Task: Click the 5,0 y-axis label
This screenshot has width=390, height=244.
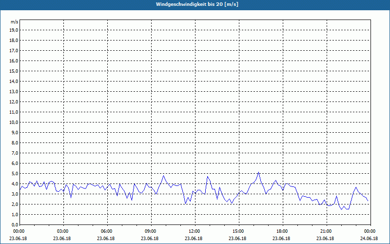Action: pos(15,173)
